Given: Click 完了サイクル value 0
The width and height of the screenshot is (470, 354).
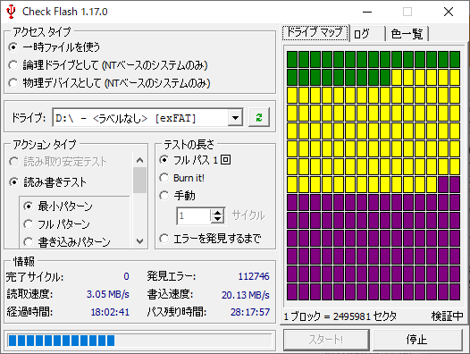Looking at the screenshot, I should click(x=127, y=276).
